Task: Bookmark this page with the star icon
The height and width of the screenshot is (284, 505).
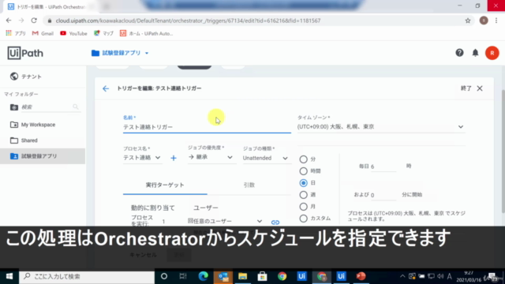Action: [x=468, y=21]
